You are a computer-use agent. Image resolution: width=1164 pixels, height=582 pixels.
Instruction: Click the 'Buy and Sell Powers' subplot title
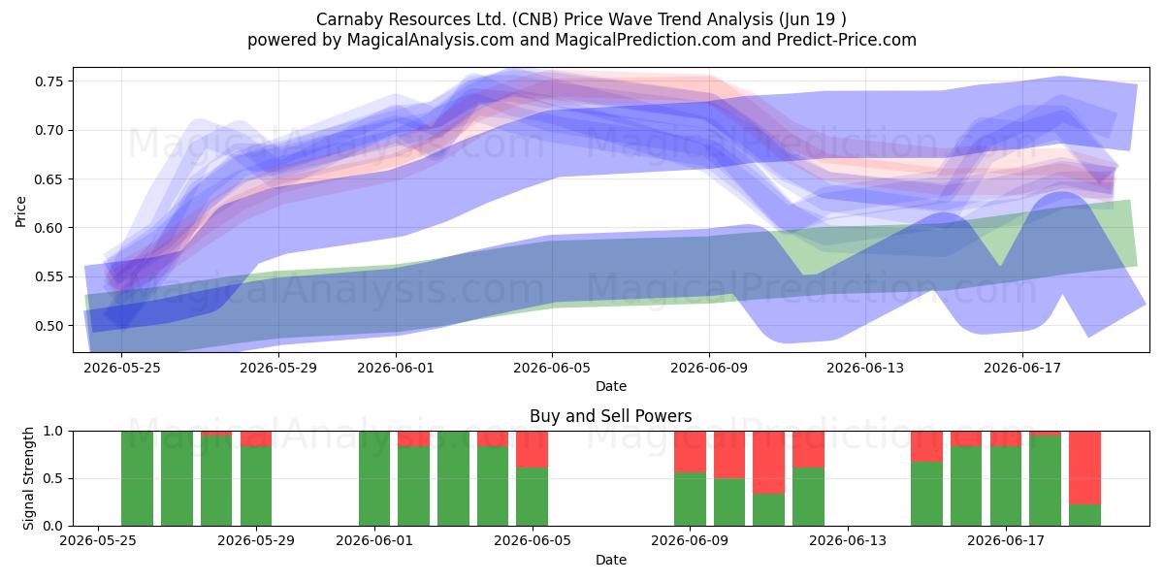[611, 416]
